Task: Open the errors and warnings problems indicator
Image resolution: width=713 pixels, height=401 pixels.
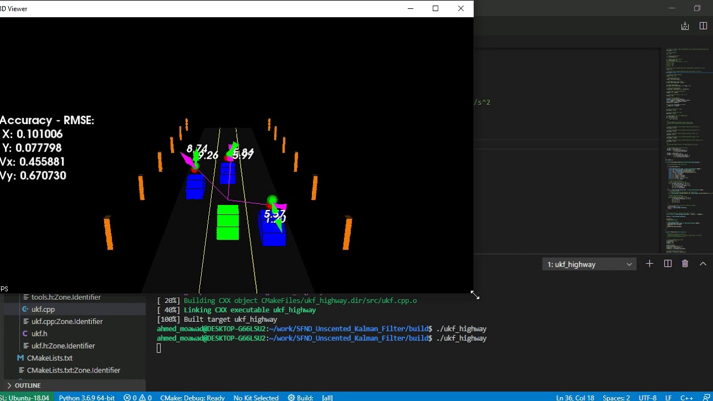Action: [138, 398]
